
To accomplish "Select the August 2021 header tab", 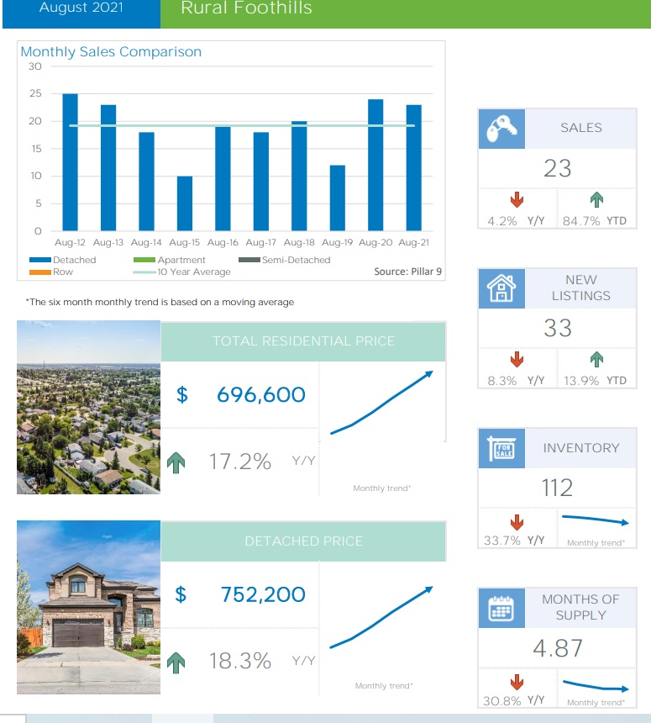I will pyautogui.click(x=81, y=8).
